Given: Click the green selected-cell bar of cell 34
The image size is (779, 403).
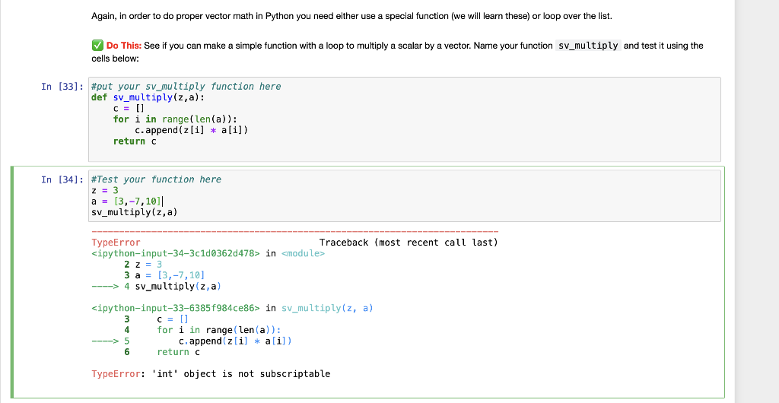Looking at the screenshot, I should 12,282.
